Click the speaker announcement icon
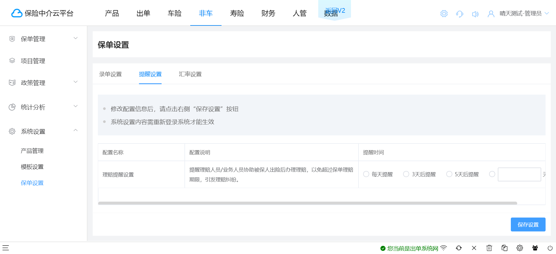Screen dimensions: 556x254 click(475, 14)
